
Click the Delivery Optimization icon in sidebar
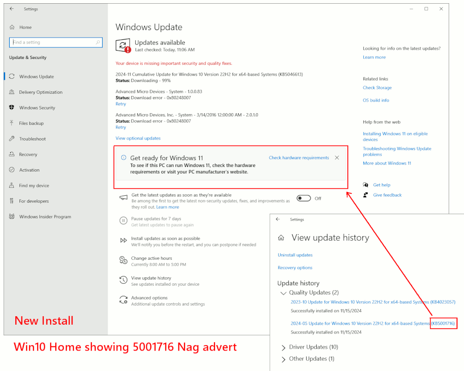point(12,92)
